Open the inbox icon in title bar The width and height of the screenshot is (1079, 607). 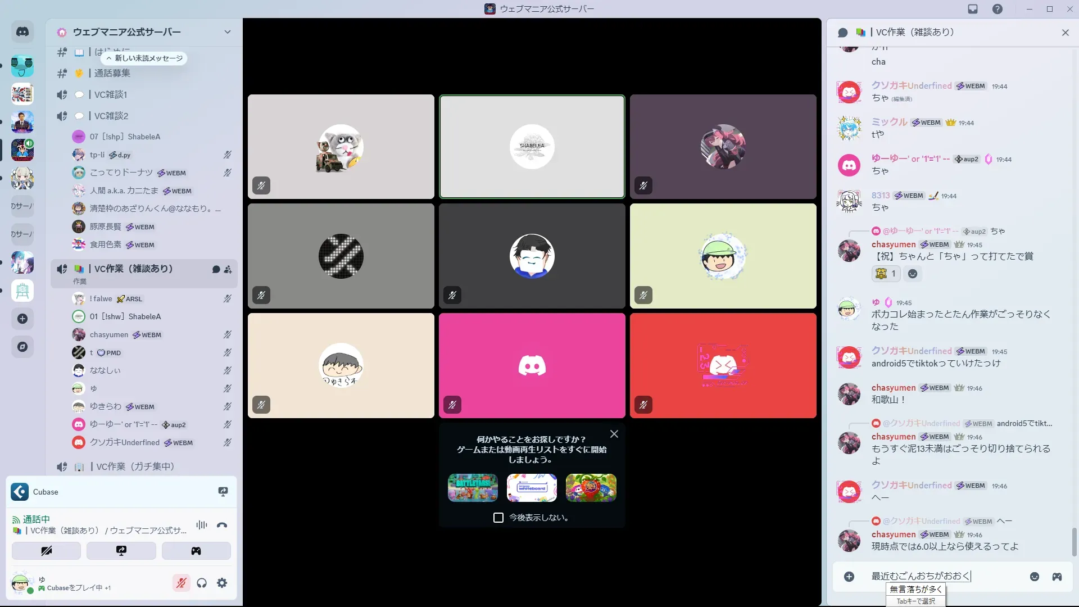(973, 9)
